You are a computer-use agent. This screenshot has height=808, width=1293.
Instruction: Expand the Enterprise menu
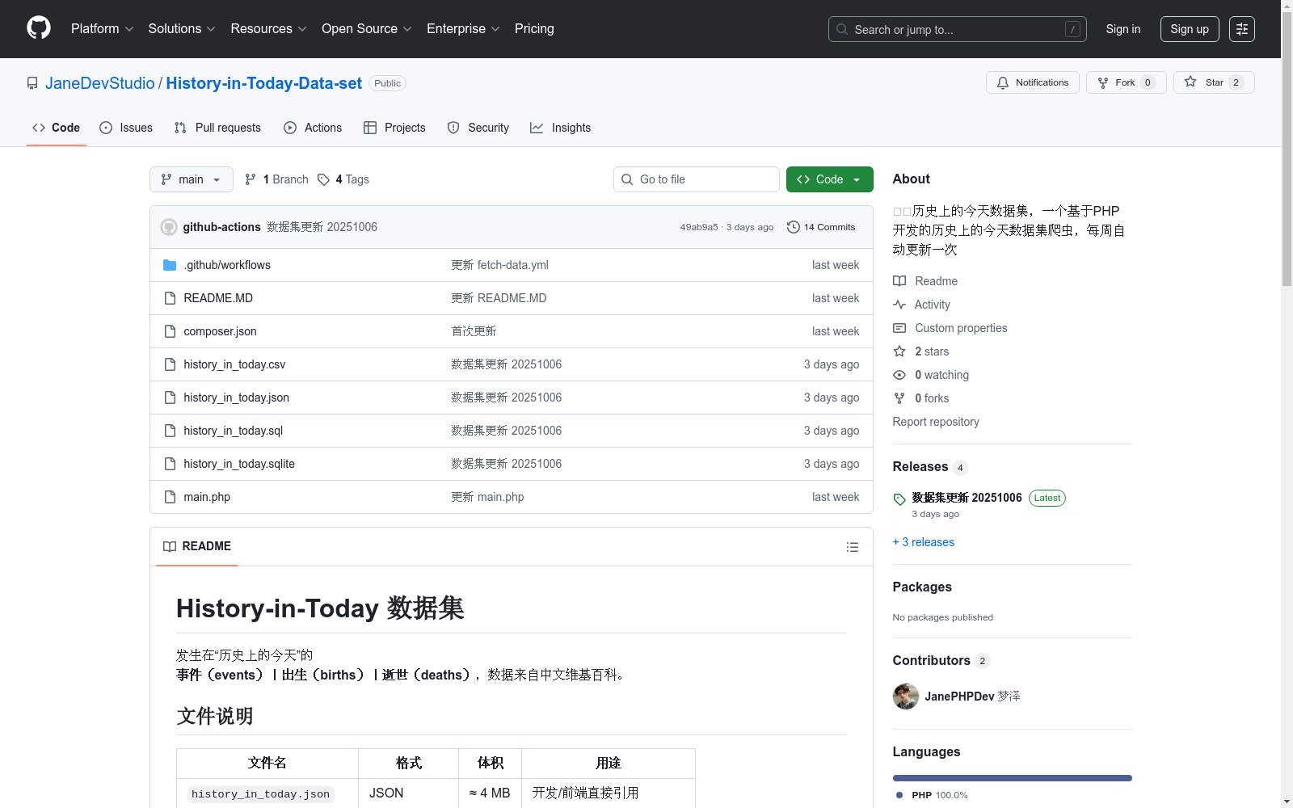tap(463, 29)
